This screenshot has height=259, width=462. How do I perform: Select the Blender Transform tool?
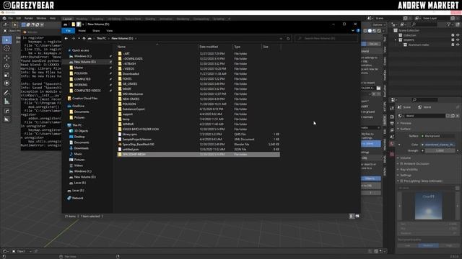(x=6, y=83)
